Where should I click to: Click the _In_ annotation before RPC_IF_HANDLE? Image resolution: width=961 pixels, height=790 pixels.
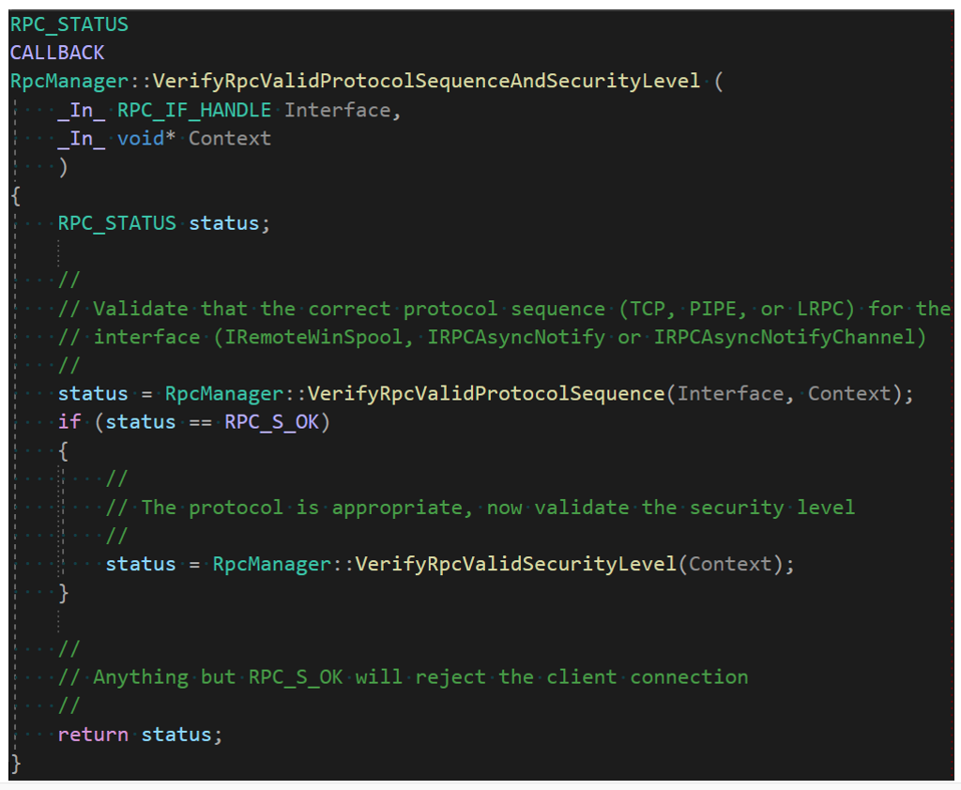82,110
